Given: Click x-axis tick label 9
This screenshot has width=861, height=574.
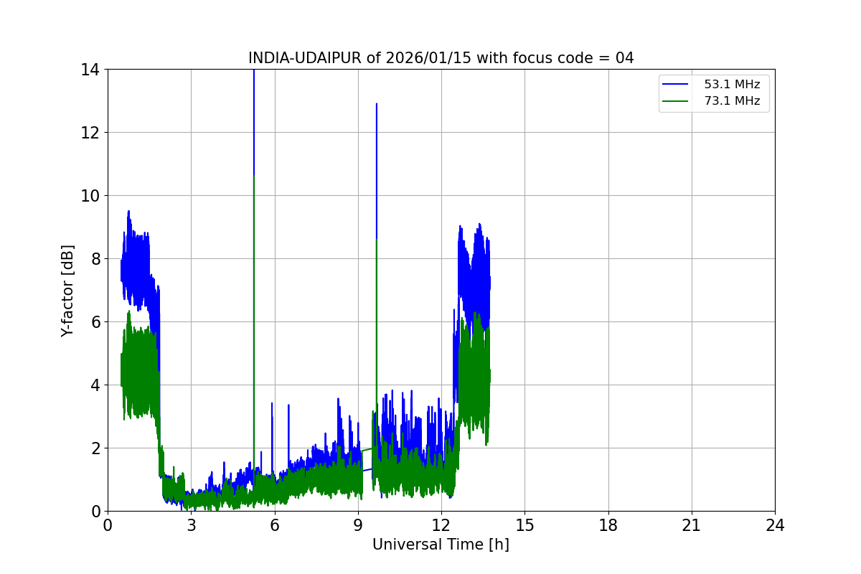Looking at the screenshot, I should click(358, 525).
